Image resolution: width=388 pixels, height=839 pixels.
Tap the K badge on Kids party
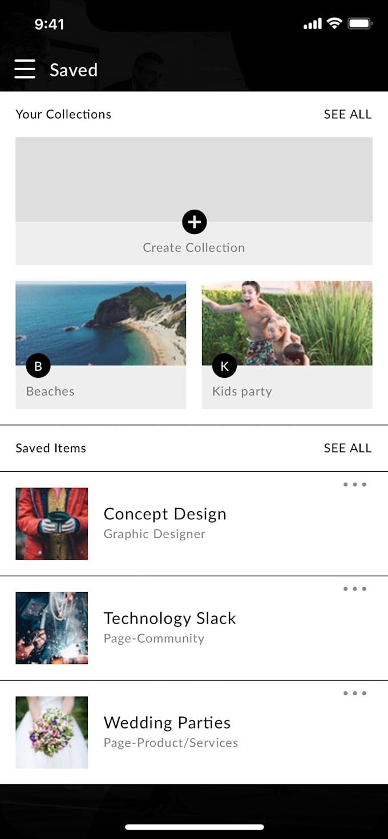[224, 366]
